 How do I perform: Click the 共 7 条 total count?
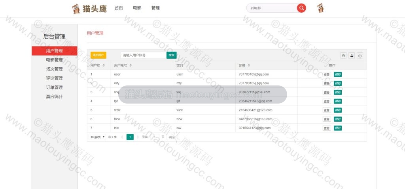pyautogui.click(x=112, y=137)
